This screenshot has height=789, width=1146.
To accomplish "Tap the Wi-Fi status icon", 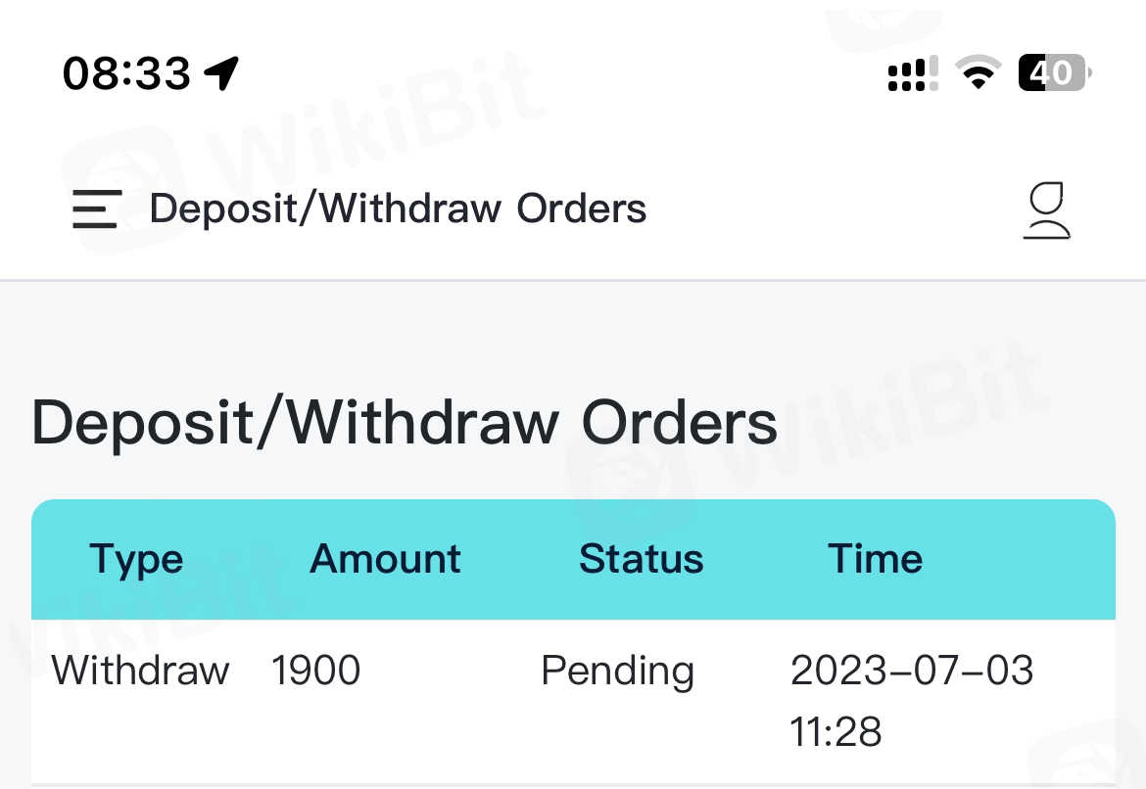I will click(978, 72).
